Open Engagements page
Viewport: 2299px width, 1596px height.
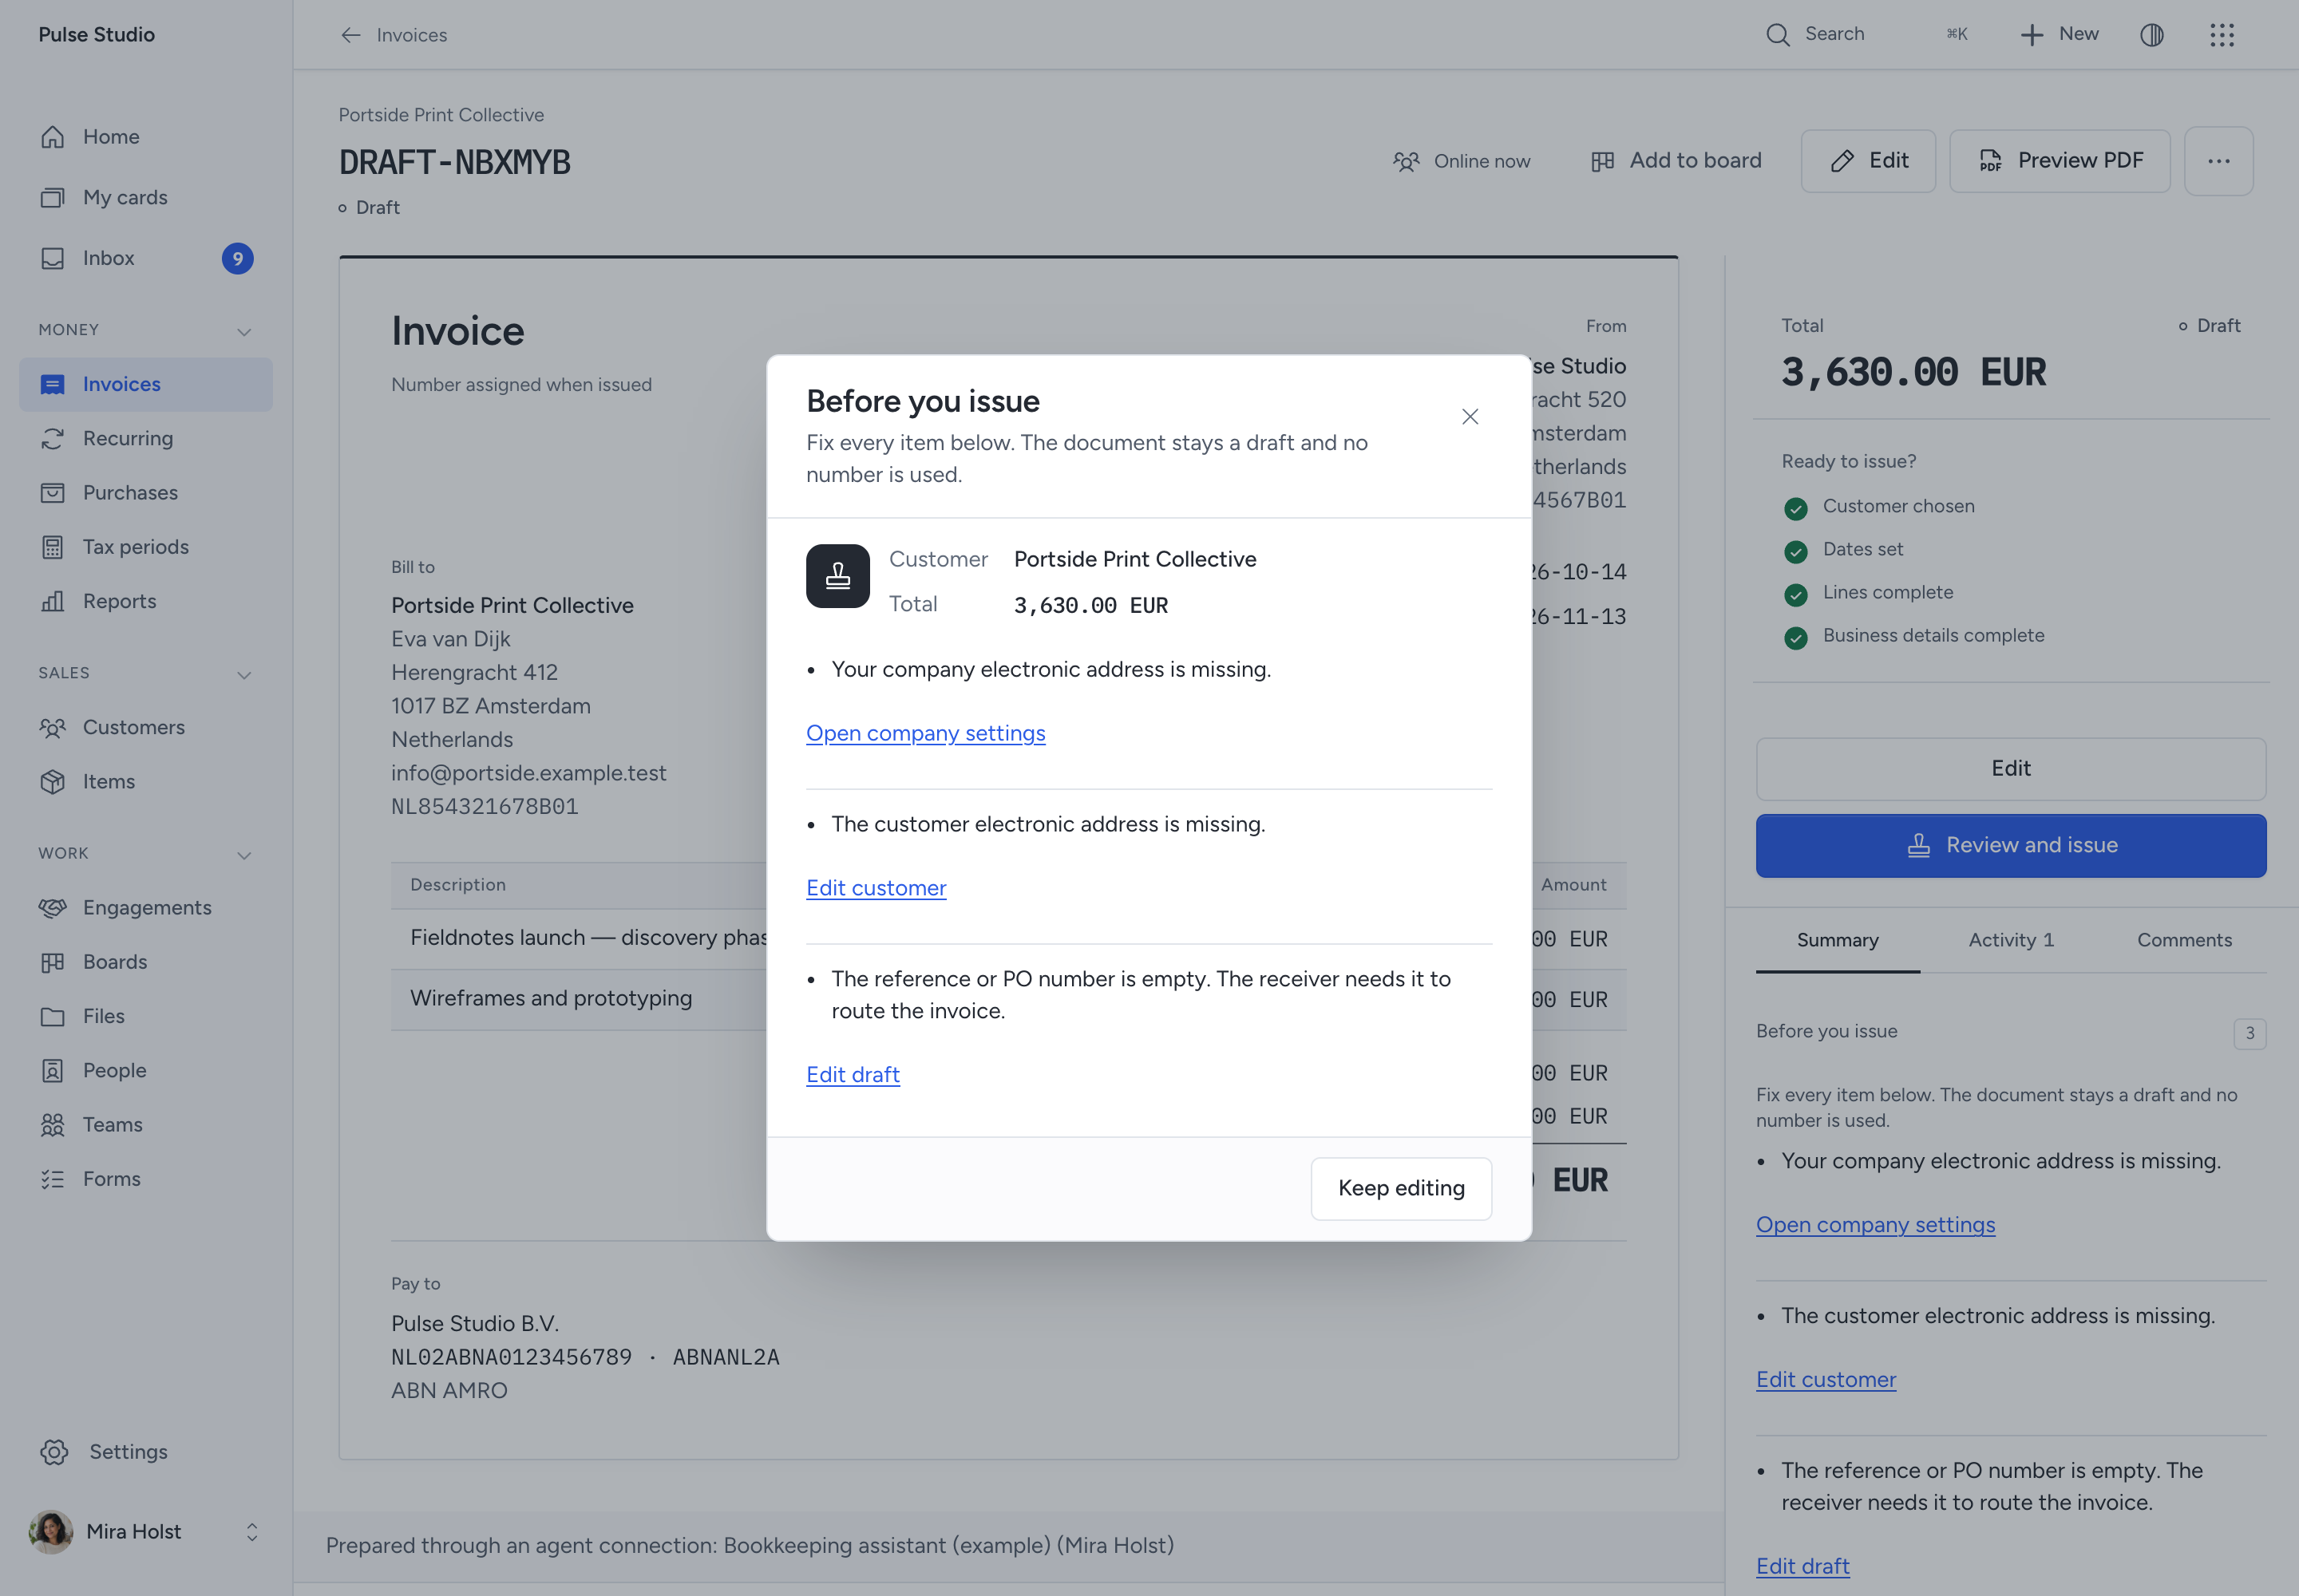tap(145, 908)
